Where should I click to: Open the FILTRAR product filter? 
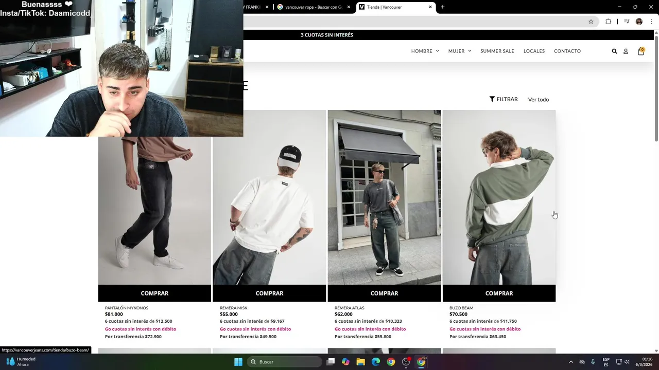504,99
